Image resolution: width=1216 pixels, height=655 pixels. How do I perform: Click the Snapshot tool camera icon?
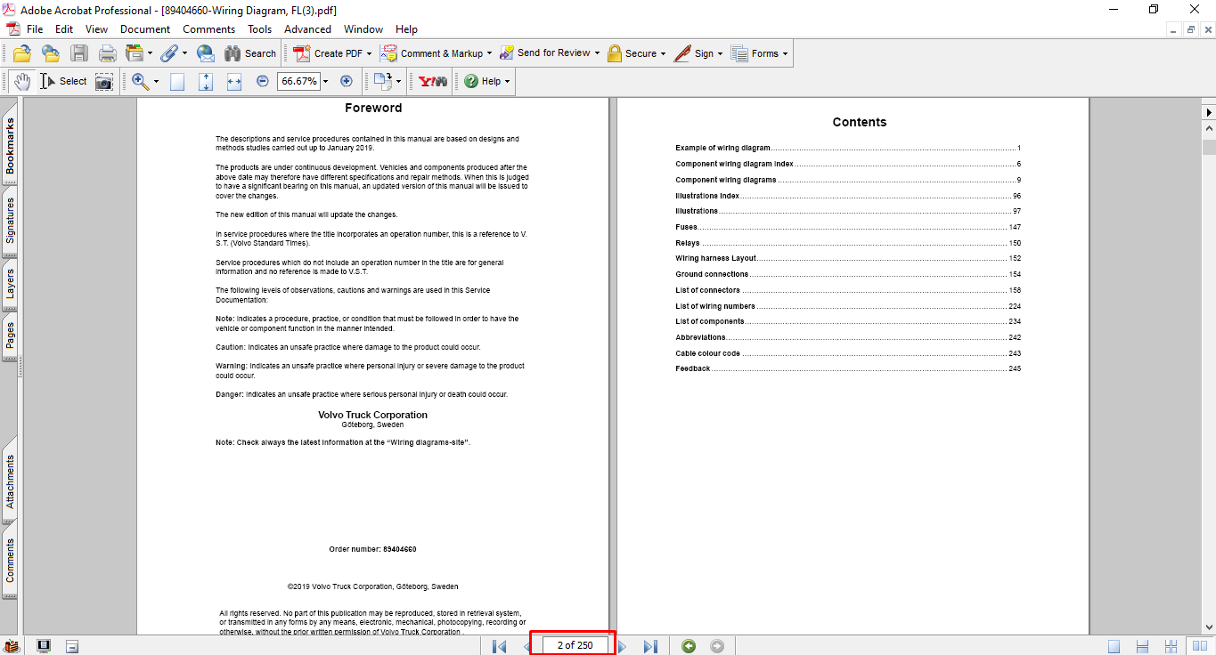104,82
